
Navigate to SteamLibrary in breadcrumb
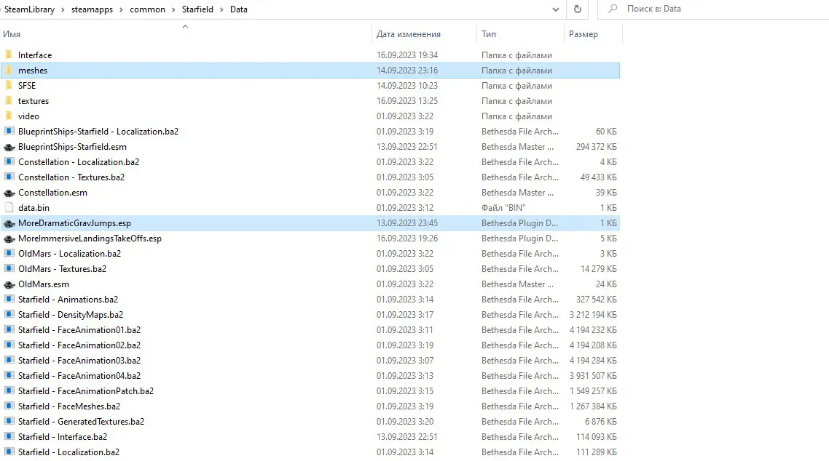click(x=29, y=9)
